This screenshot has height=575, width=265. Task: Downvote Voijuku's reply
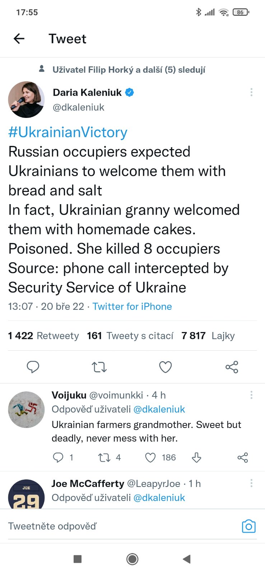[x=196, y=457]
